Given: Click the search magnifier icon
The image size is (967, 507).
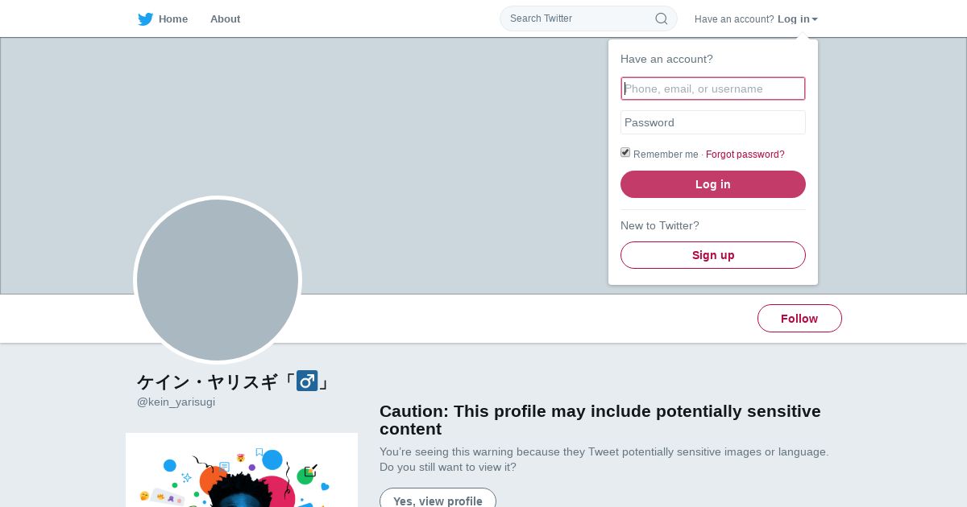Looking at the screenshot, I should 661,19.
